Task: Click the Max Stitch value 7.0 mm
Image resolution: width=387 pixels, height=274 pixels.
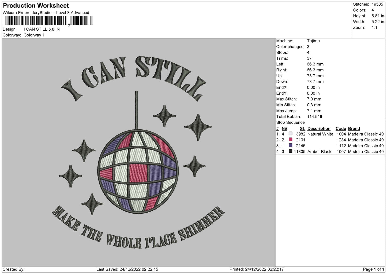Action: 314,99
